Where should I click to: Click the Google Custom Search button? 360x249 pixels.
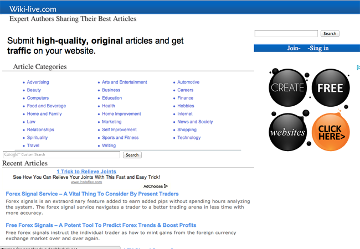[x=132, y=155]
